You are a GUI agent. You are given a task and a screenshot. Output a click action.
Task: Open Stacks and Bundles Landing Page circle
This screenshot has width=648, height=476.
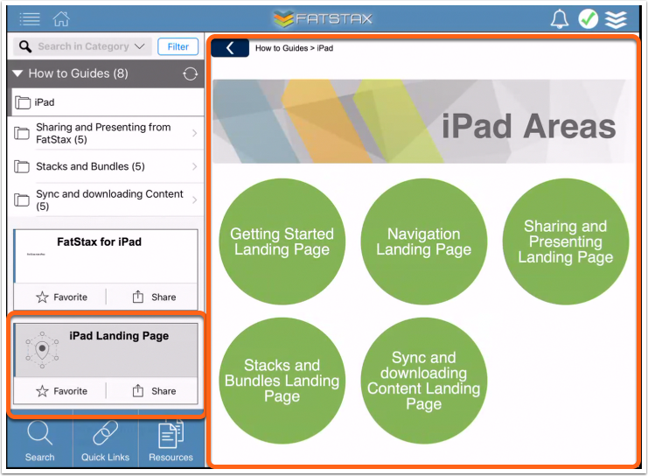[x=282, y=381]
